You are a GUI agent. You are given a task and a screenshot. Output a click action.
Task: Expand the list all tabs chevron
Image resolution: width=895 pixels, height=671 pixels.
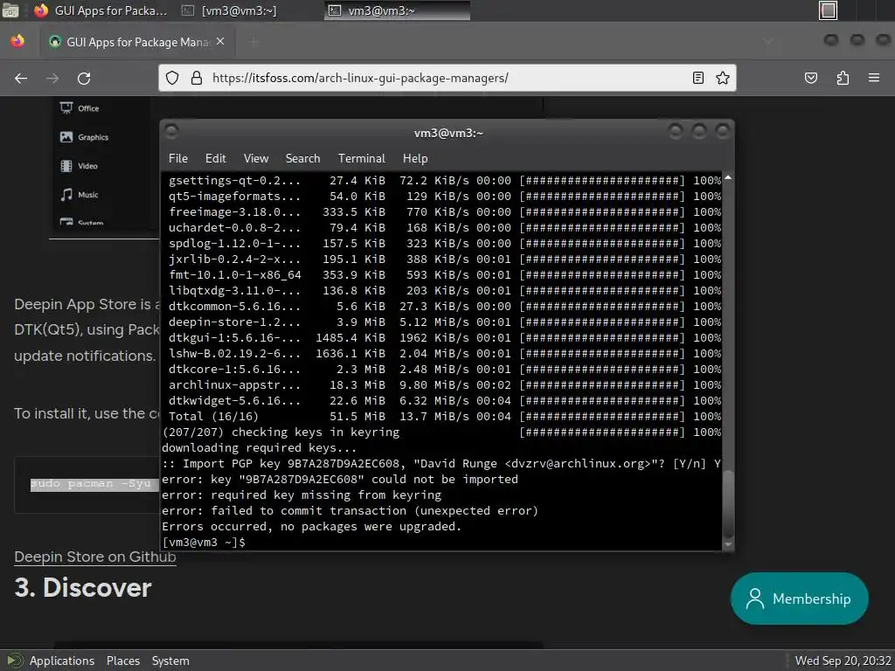pos(768,41)
